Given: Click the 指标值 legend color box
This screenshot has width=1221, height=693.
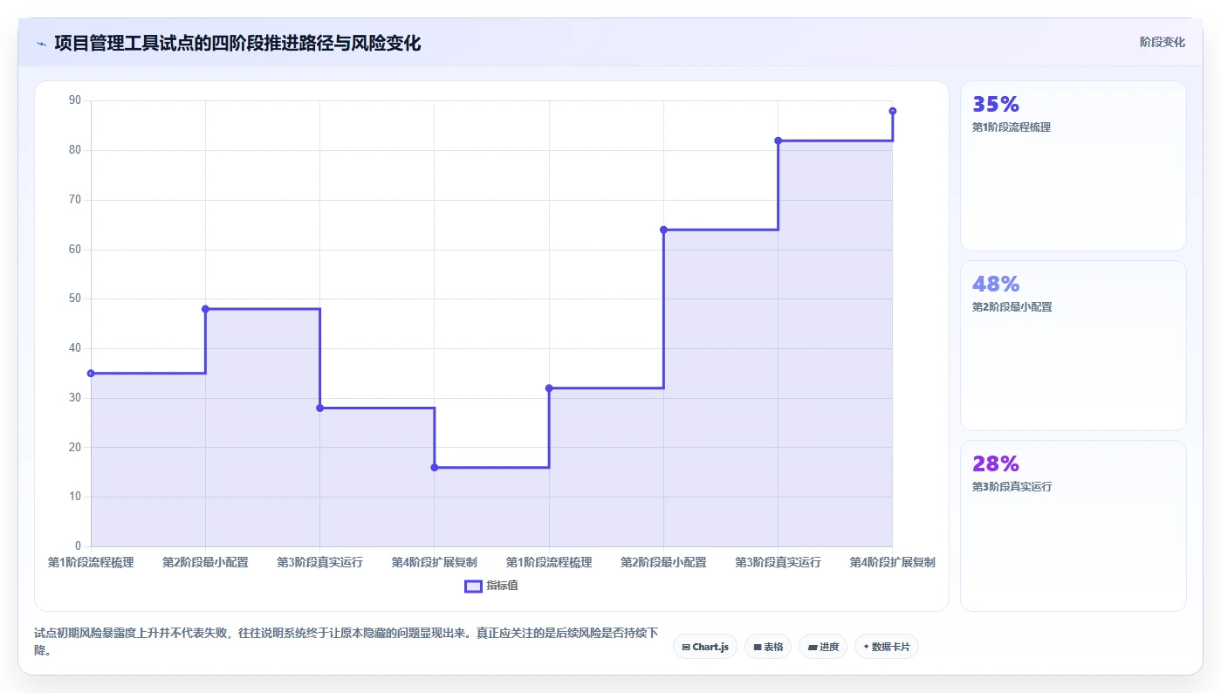Looking at the screenshot, I should (473, 586).
